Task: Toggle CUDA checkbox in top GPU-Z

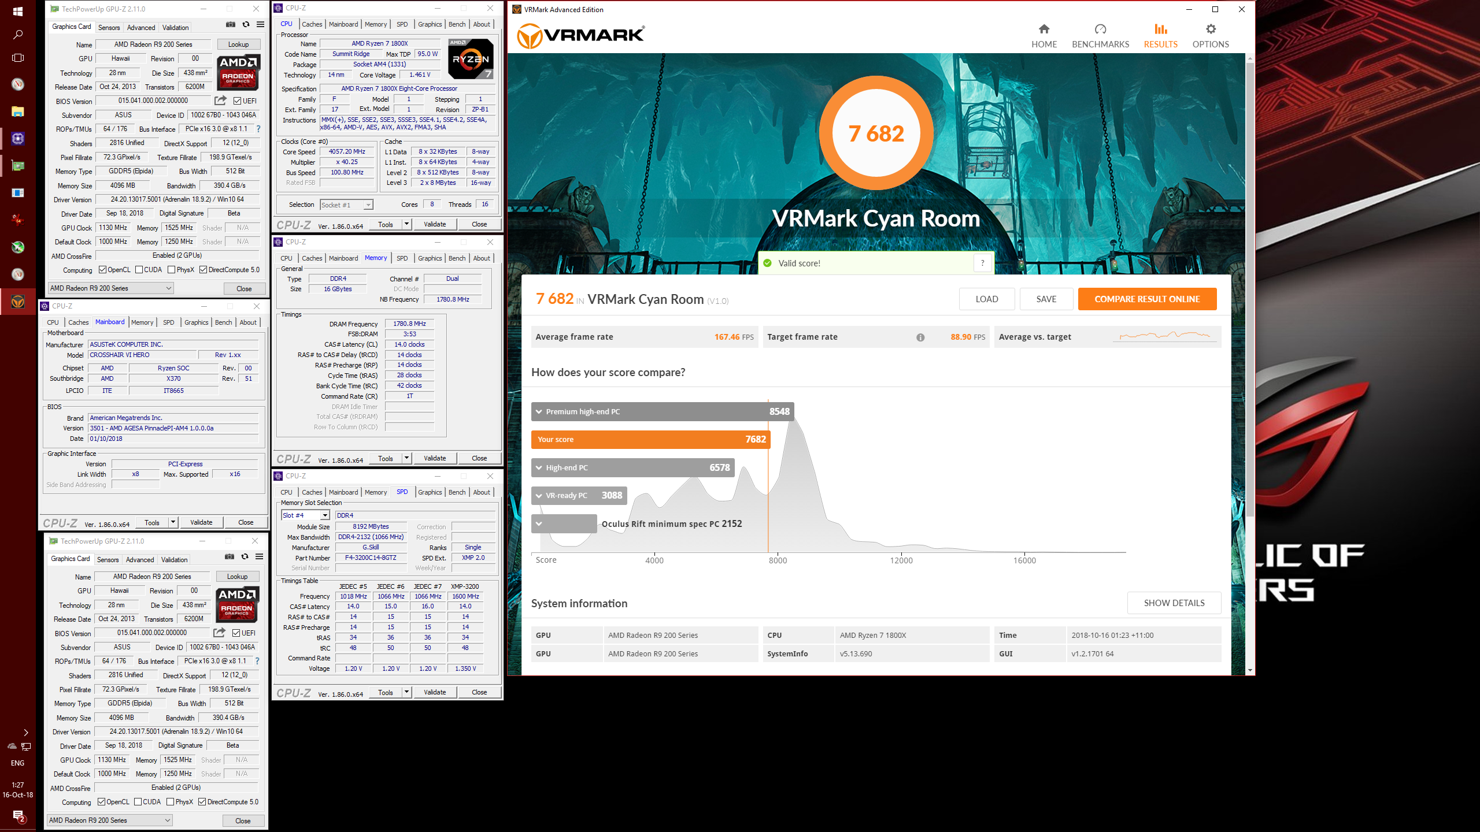Action: [139, 270]
